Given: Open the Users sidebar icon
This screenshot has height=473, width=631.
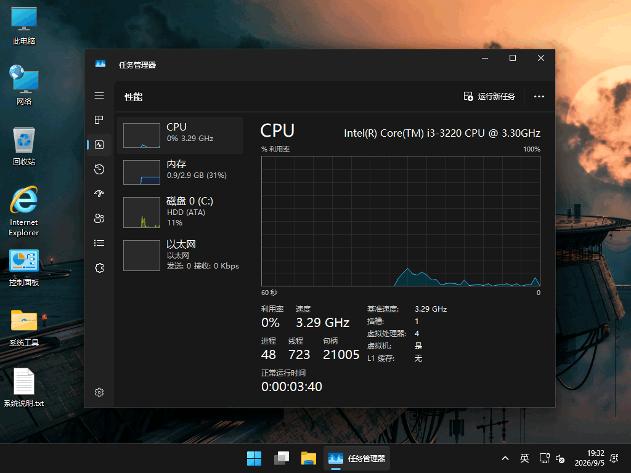Looking at the screenshot, I should tap(99, 219).
